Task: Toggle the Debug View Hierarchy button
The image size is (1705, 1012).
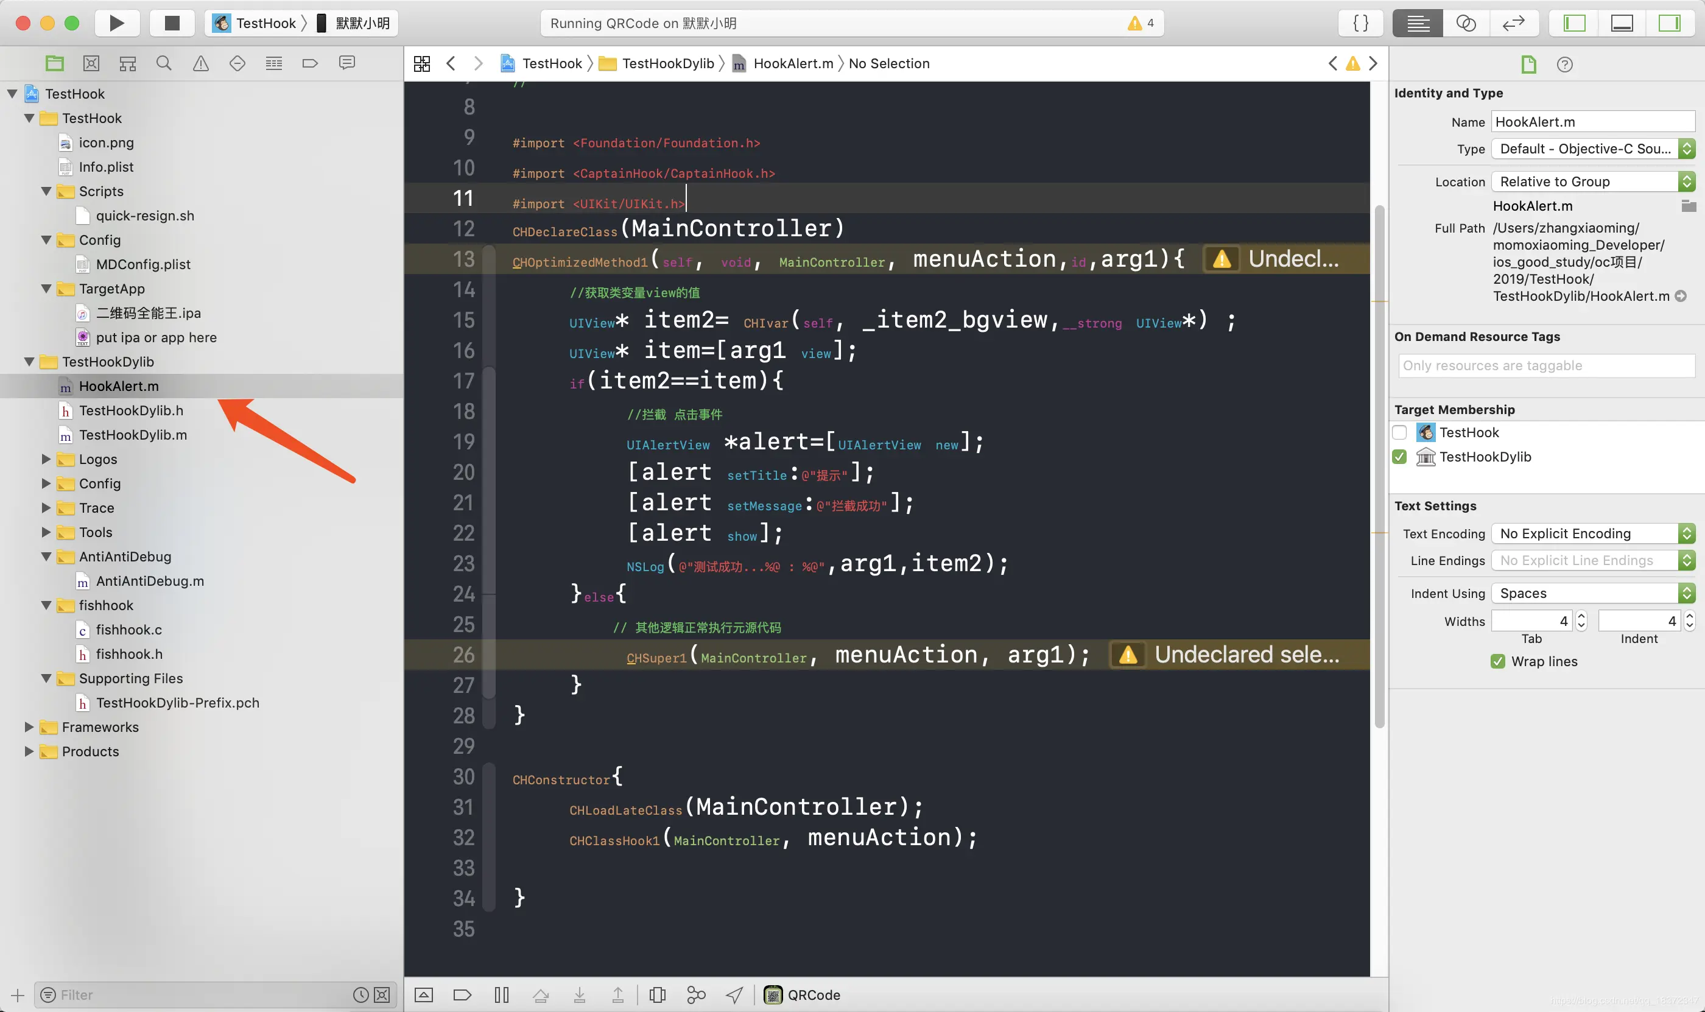Action: coord(658,995)
